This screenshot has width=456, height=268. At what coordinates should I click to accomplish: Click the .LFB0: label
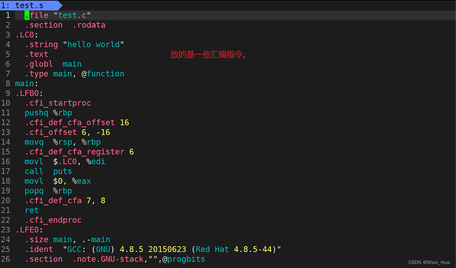[x=29, y=93]
